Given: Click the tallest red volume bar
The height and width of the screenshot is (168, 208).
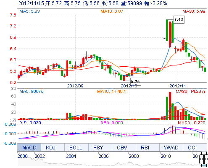Looking at the screenshot, I should 170,106.
